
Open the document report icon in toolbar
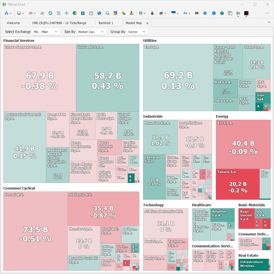coord(59,13)
